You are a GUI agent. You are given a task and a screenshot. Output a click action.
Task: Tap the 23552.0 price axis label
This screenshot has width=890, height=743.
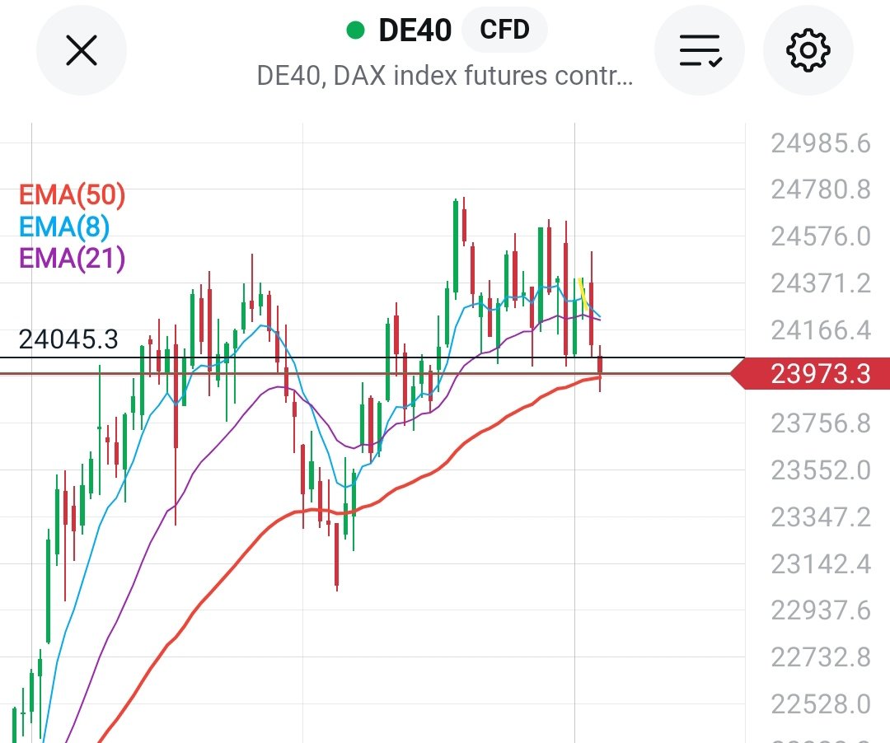tap(820, 470)
